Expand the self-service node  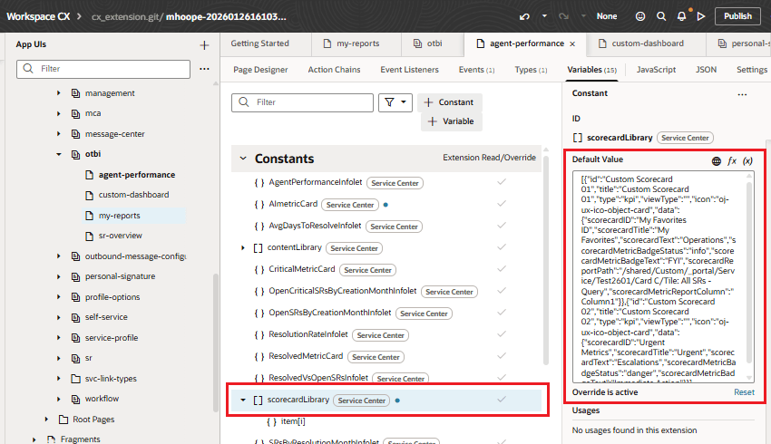tap(59, 317)
